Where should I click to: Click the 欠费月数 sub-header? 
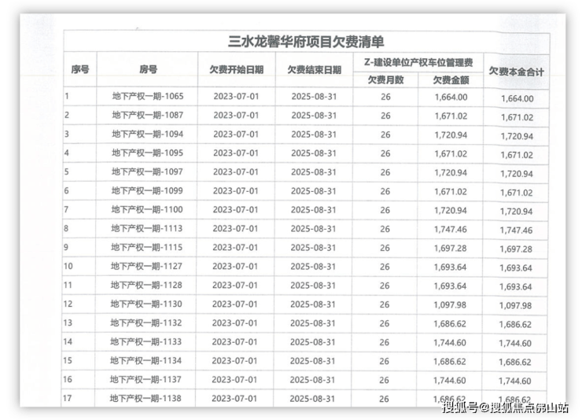click(385, 79)
